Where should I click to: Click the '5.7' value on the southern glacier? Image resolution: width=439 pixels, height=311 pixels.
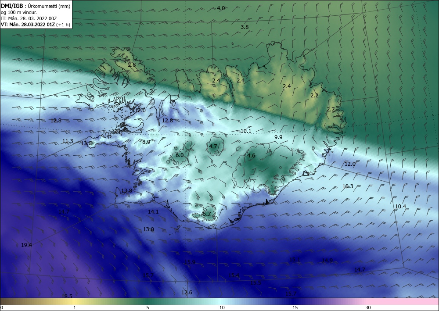click(206, 214)
